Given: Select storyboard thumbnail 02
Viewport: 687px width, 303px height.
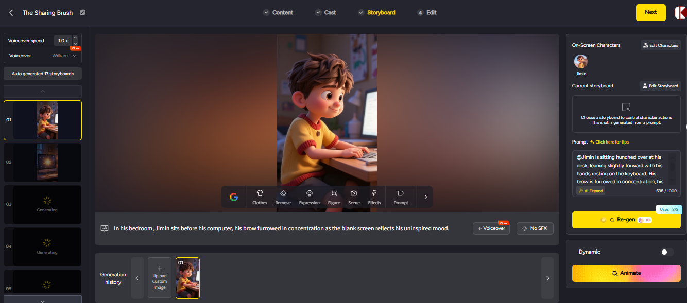Looking at the screenshot, I should [43, 162].
